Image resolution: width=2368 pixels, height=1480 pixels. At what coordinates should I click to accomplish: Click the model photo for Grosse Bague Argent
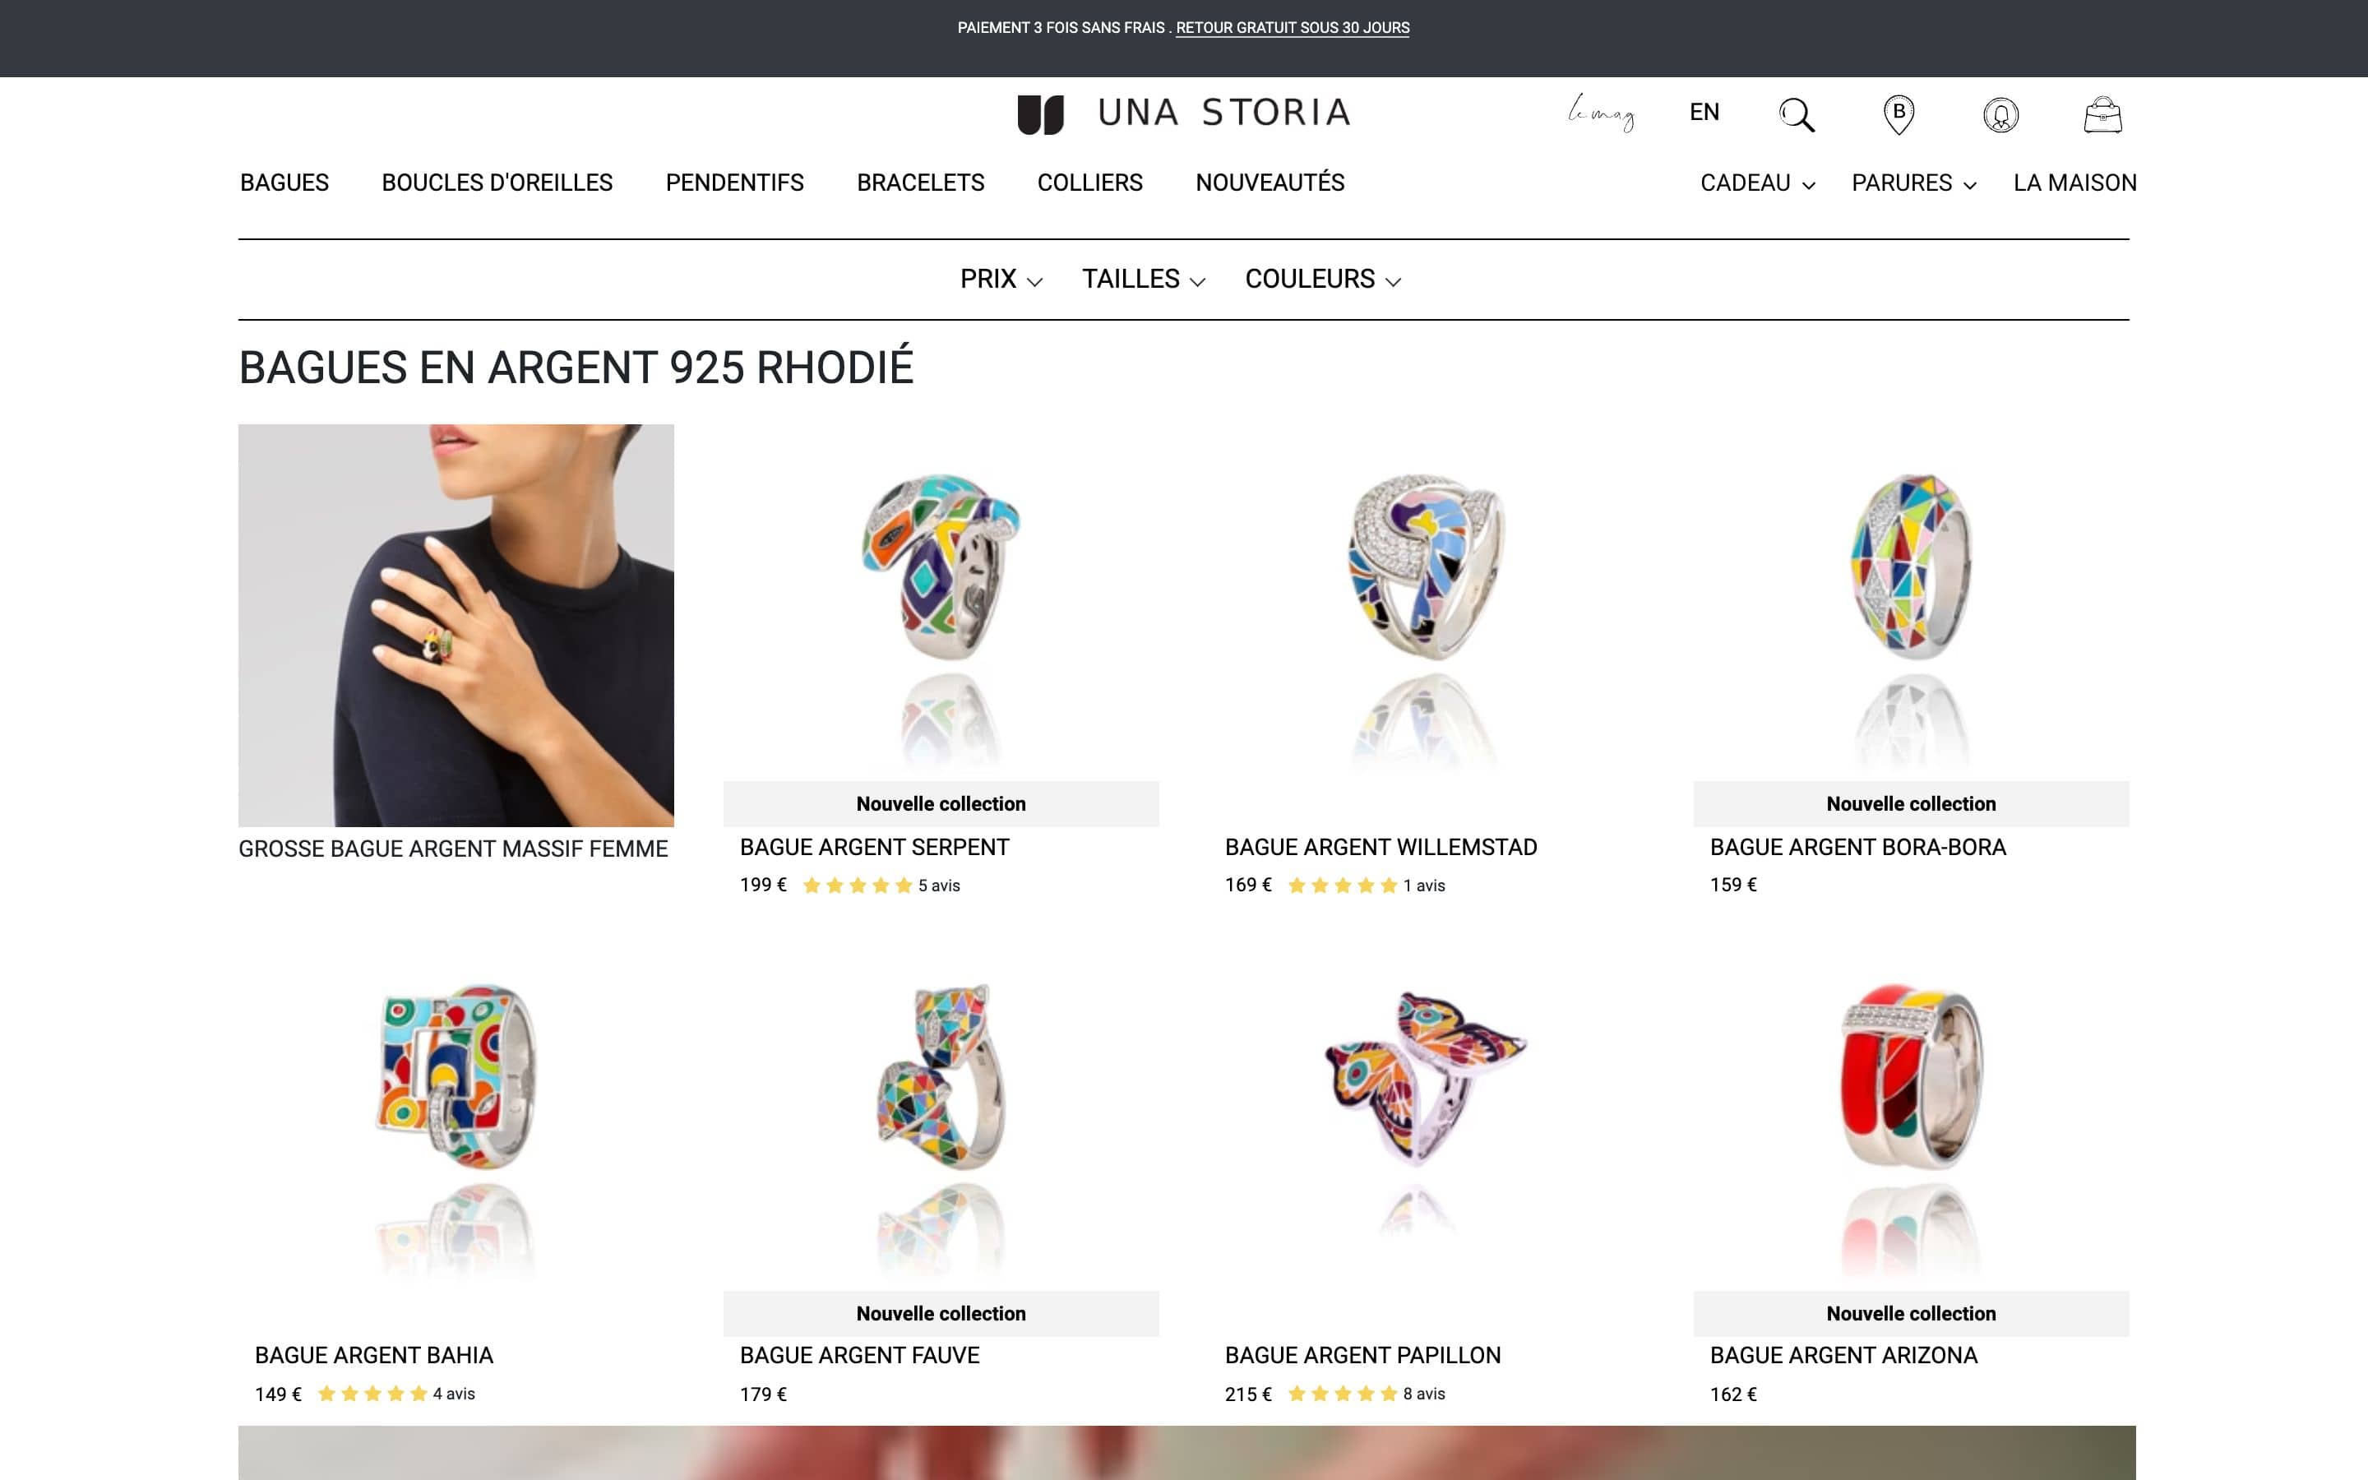point(456,622)
